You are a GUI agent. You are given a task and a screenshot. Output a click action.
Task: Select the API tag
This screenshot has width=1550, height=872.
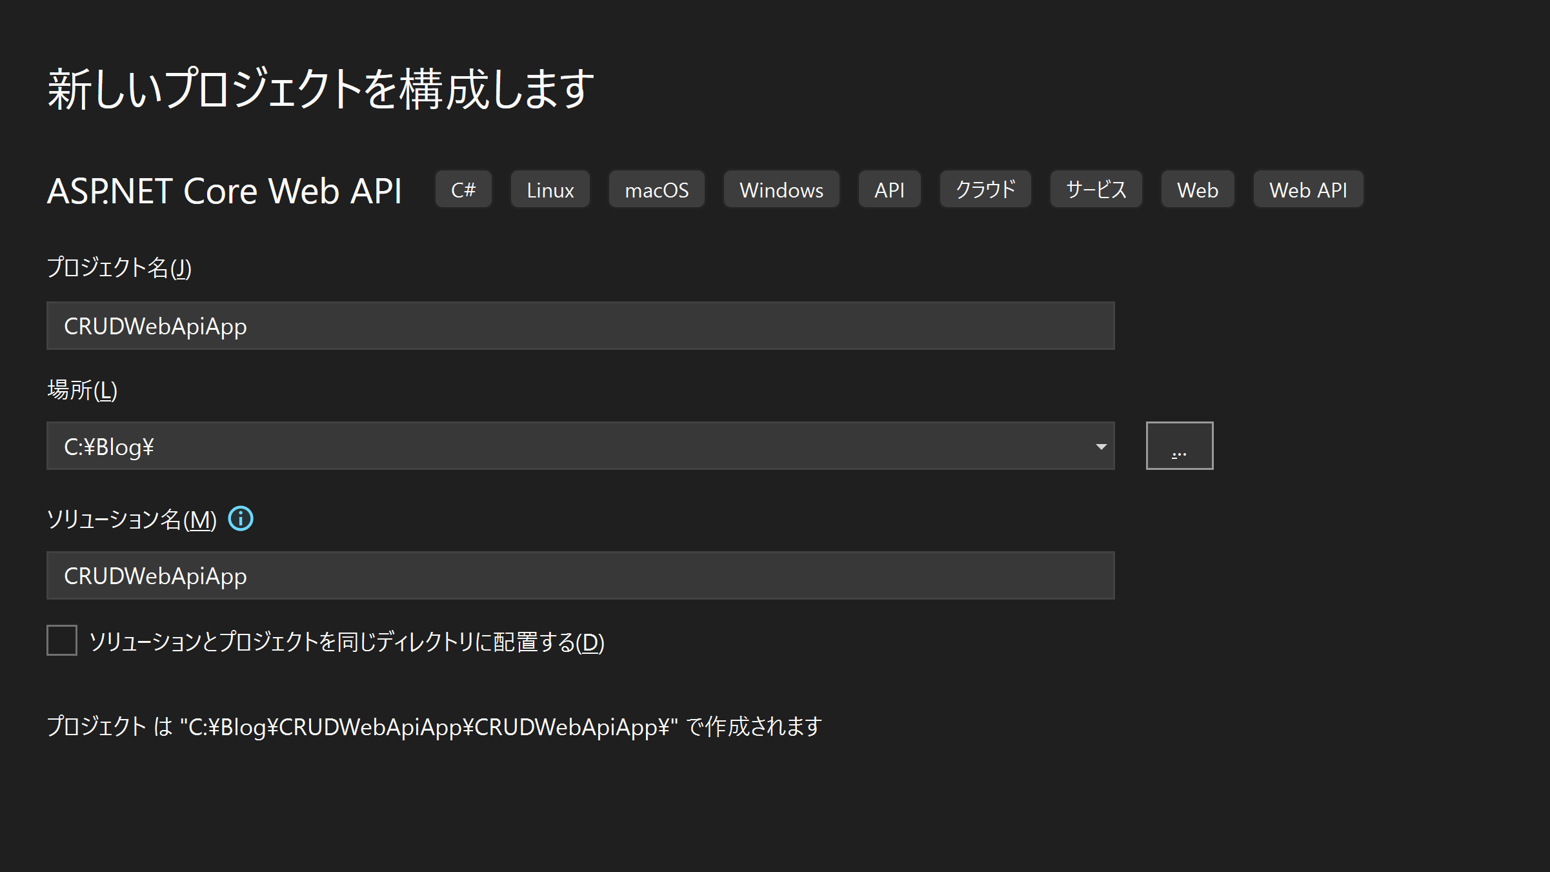coord(889,190)
